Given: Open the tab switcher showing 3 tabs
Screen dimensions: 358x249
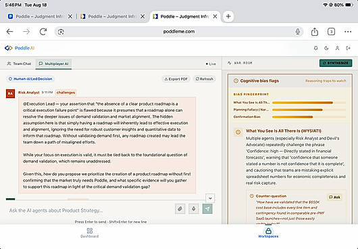Looking at the screenshot, I should pos(331,32).
